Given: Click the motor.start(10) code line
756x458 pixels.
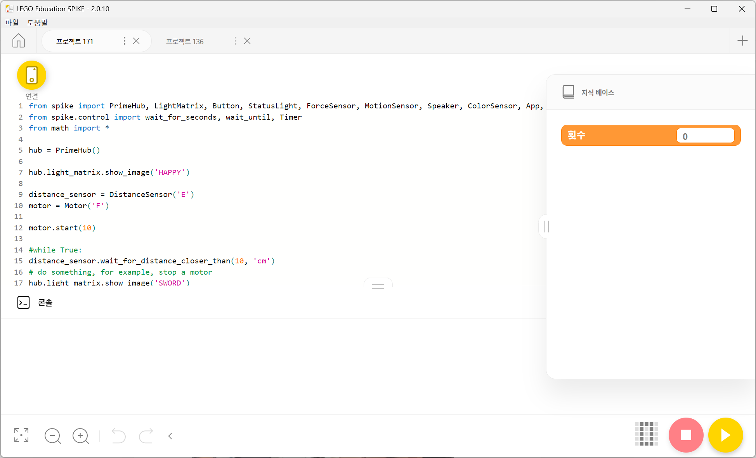Looking at the screenshot, I should click(x=62, y=228).
